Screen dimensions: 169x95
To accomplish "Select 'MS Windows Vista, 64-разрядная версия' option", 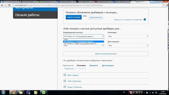I will (83, 44).
